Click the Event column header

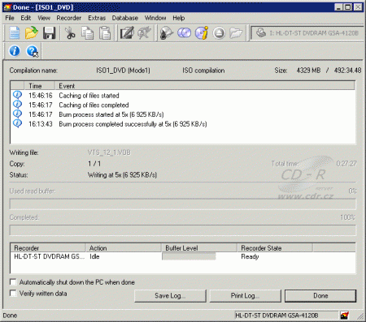[205, 86]
